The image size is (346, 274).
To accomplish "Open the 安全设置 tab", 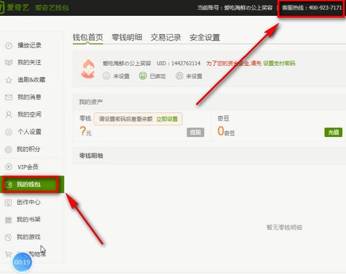I will pos(205,37).
